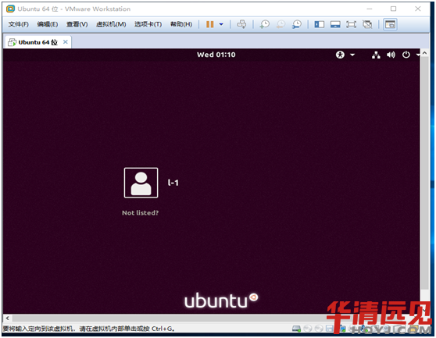Open the 文件(F) menu
436x338 pixels.
pos(18,24)
